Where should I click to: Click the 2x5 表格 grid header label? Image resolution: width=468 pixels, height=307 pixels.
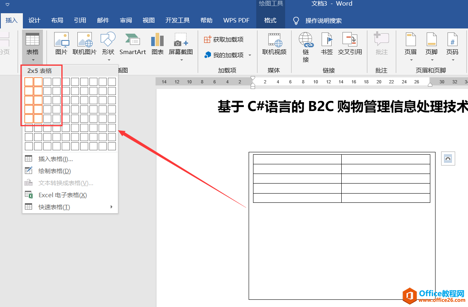pyautogui.click(x=40, y=71)
